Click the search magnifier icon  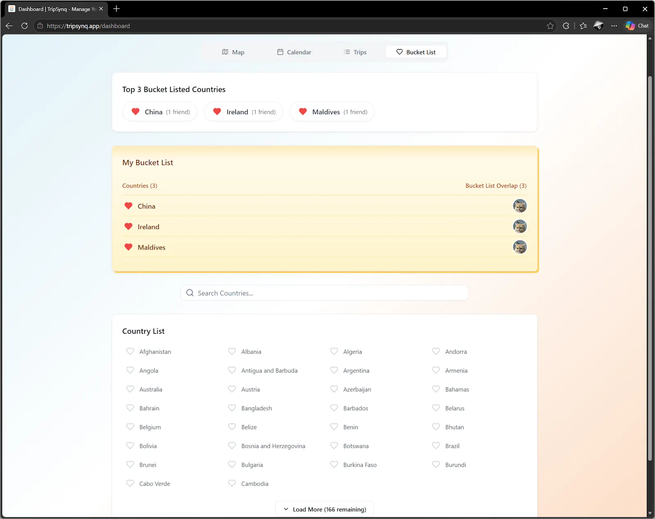click(190, 293)
